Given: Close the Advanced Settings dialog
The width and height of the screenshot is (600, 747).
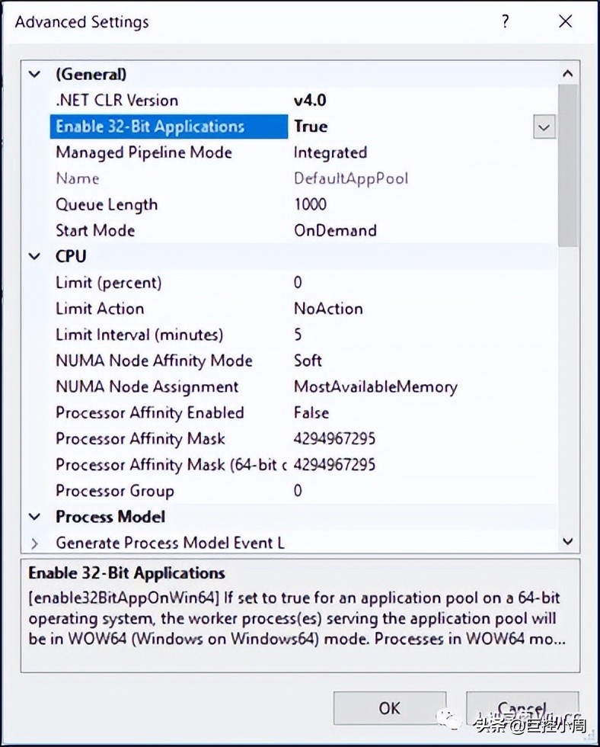Looking at the screenshot, I should (x=565, y=21).
